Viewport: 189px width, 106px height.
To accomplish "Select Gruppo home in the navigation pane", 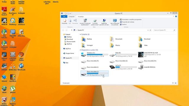I will click(69, 53).
